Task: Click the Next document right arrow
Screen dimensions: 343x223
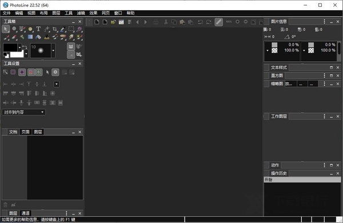Action: pos(146,22)
